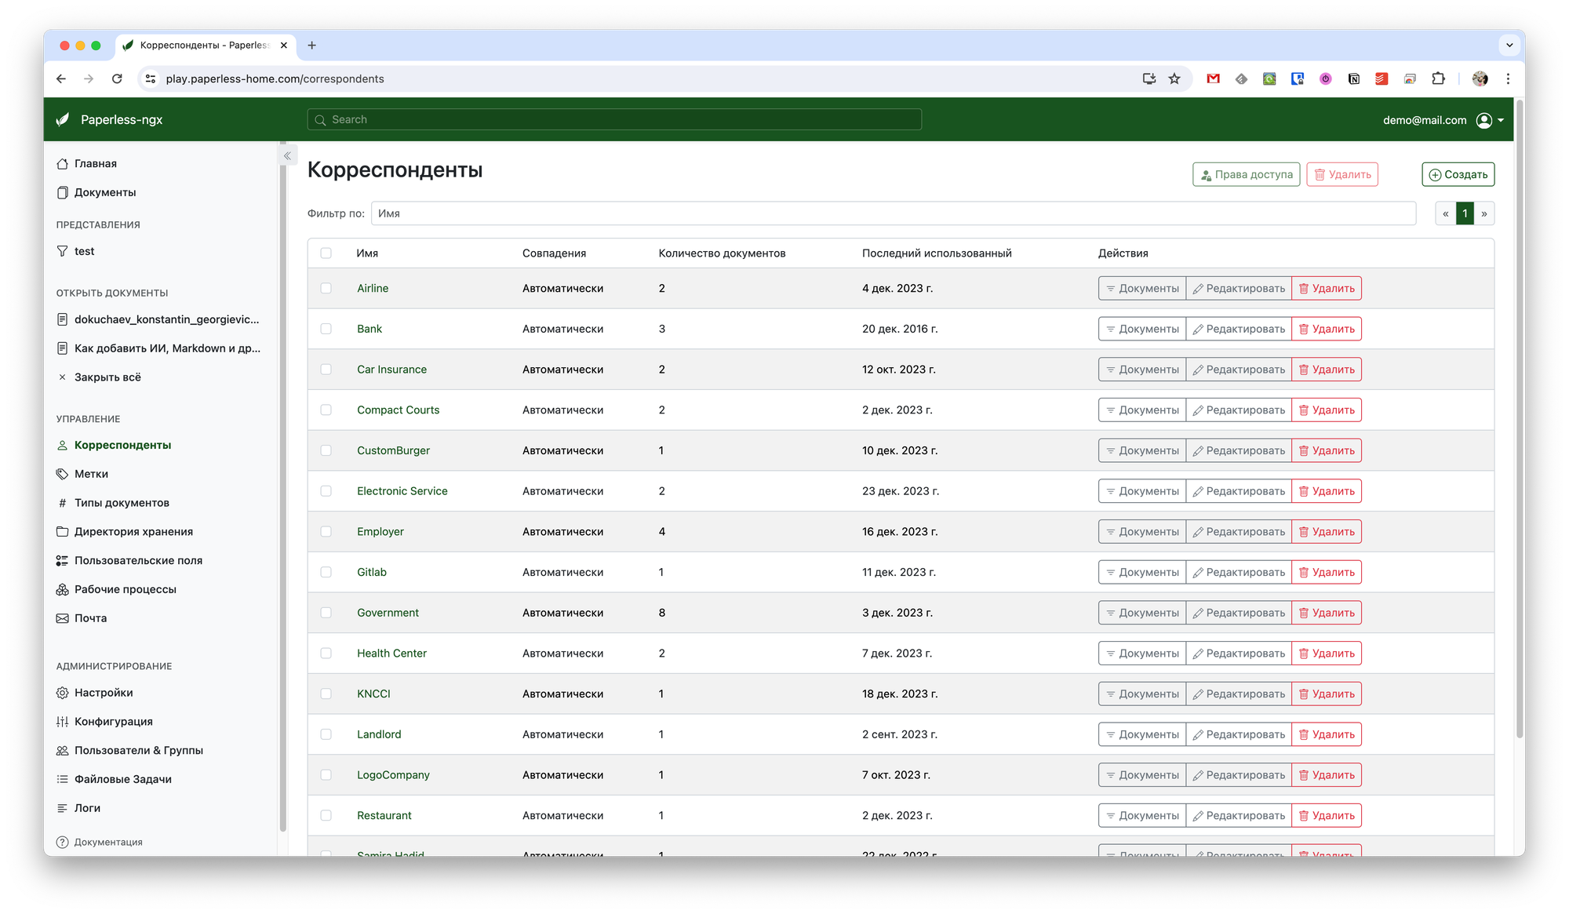Open Типы документов in the sidebar

pos(122,503)
